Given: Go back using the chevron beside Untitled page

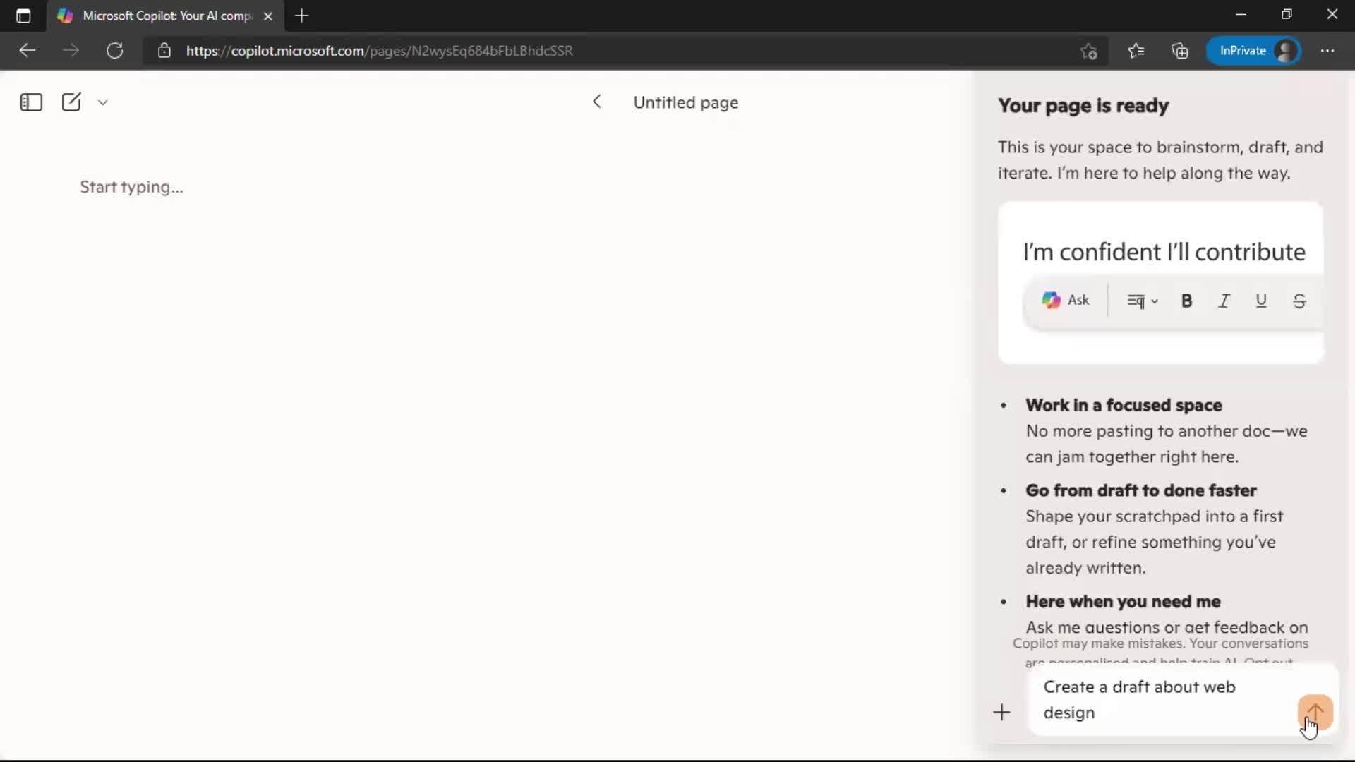Looking at the screenshot, I should pos(597,102).
